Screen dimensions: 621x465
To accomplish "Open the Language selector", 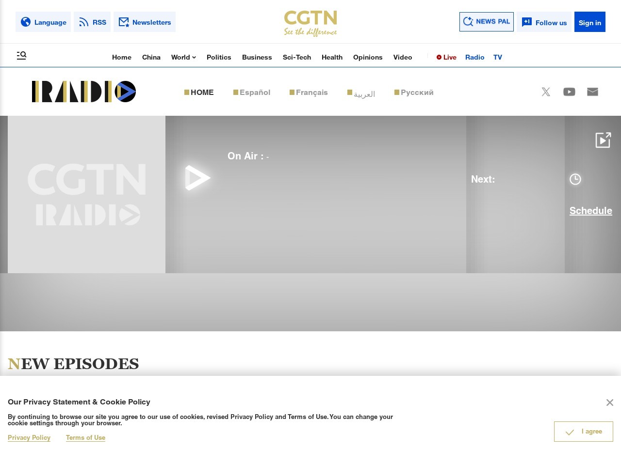I will 43,22.
